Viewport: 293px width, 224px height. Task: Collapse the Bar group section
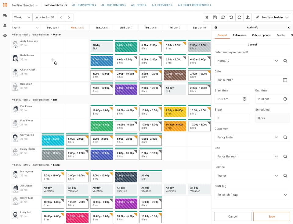(13, 100)
